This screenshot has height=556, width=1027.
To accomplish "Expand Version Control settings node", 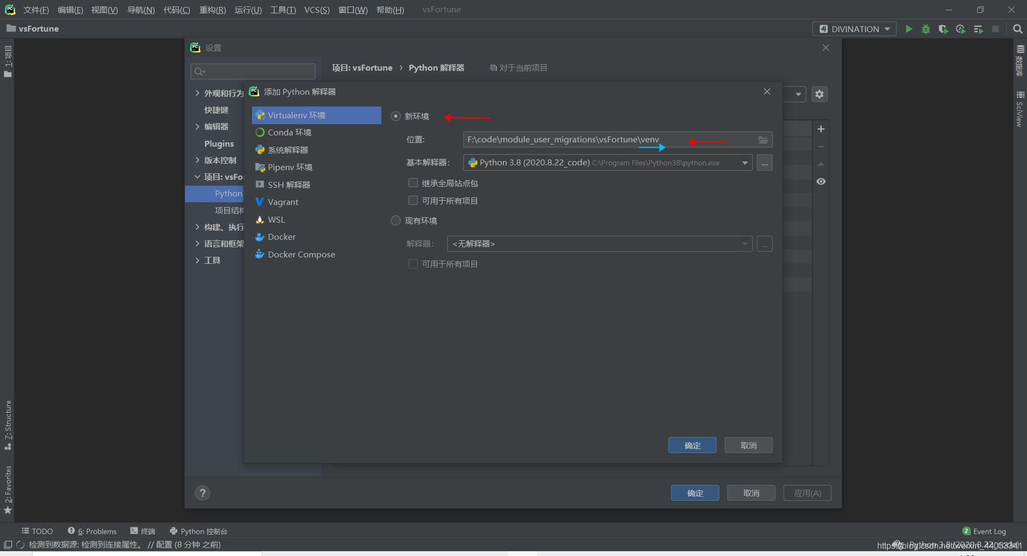I will (197, 160).
